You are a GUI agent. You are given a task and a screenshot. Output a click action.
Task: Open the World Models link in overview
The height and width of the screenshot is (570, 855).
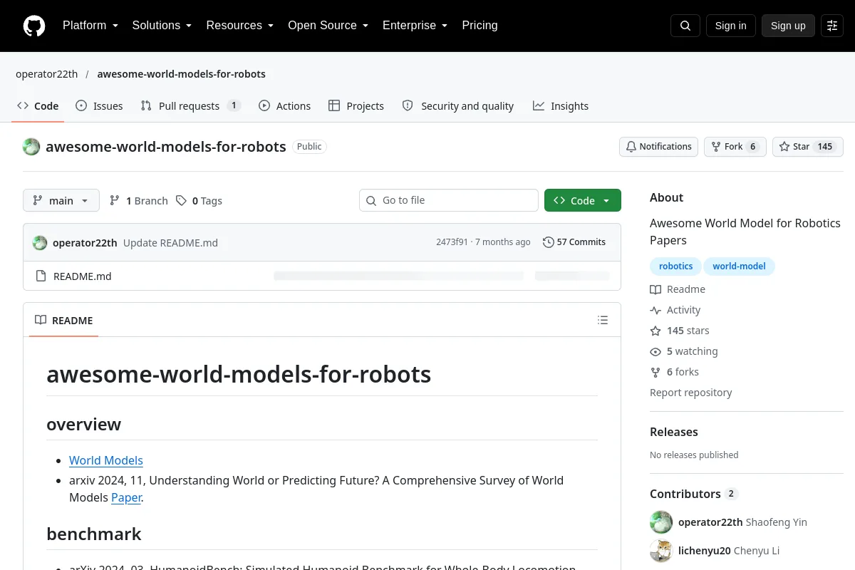pos(106,460)
